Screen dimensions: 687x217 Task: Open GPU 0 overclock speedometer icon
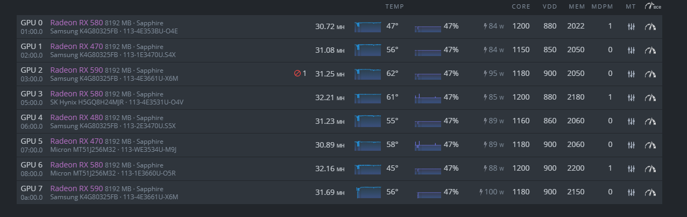651,26
